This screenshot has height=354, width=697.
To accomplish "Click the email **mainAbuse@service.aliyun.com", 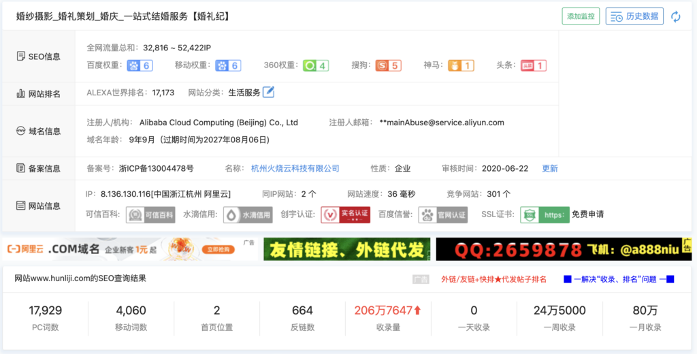I will 442,123.
